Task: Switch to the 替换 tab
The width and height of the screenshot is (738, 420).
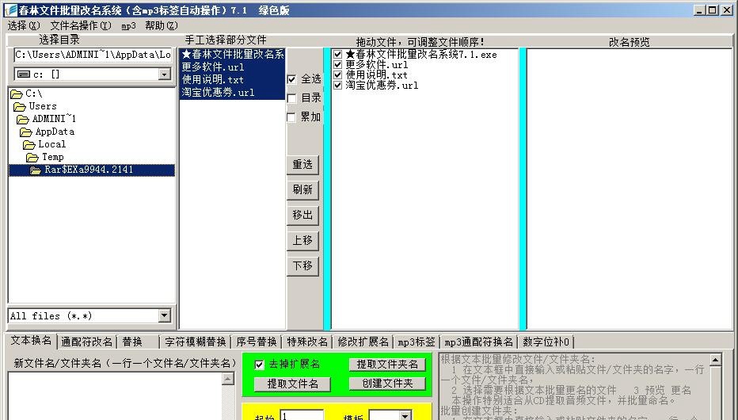Action: click(139, 342)
